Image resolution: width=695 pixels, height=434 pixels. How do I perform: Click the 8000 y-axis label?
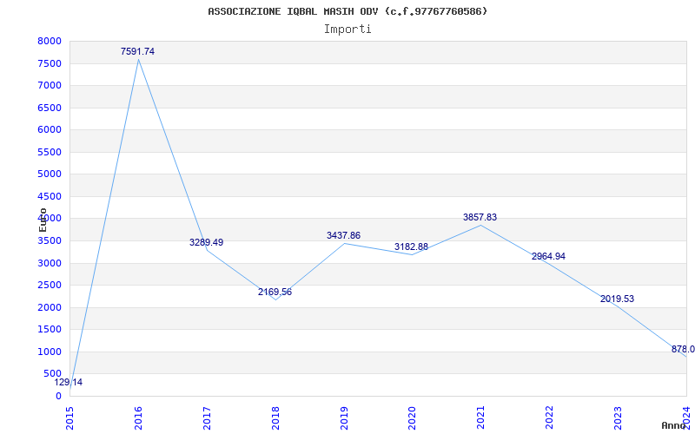(x=50, y=41)
